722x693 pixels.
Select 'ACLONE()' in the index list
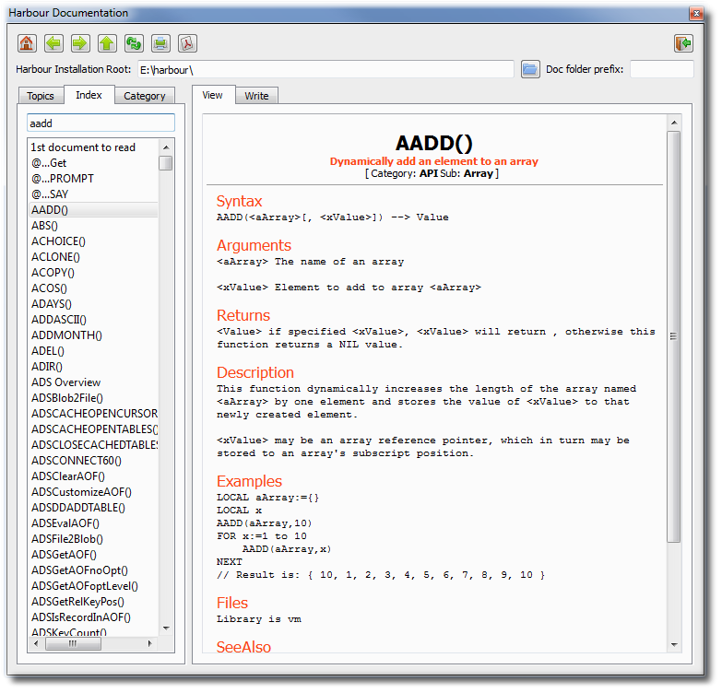pos(93,257)
